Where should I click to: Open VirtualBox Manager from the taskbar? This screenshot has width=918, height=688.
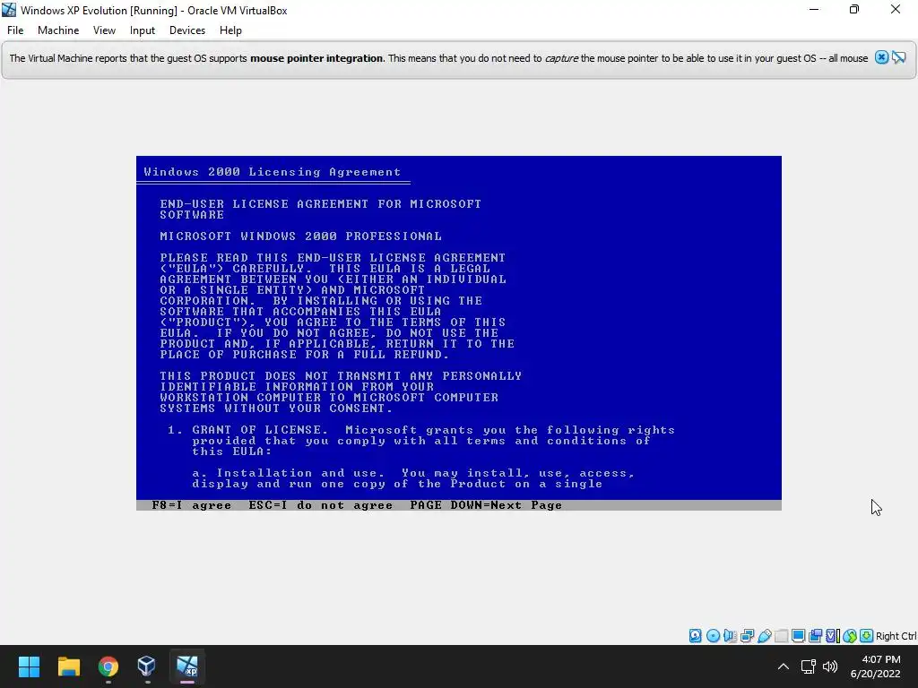coord(147,666)
